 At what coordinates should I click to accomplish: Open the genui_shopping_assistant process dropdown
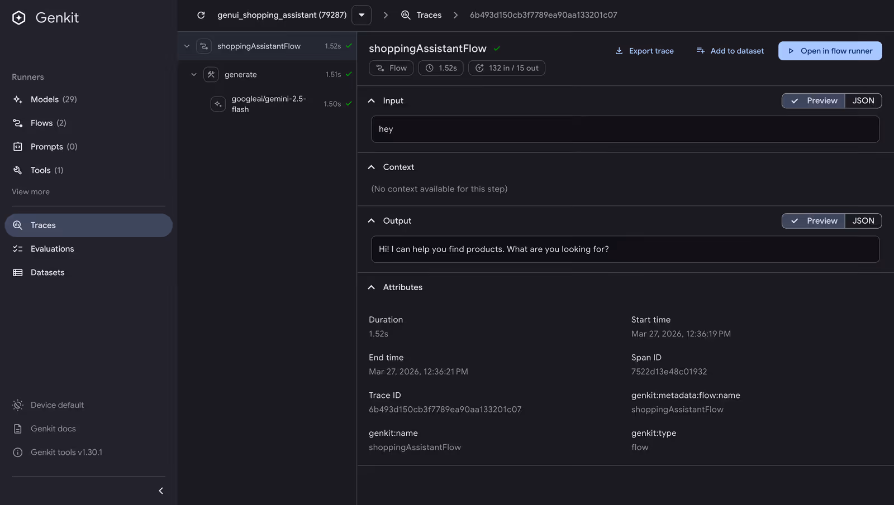pos(362,15)
